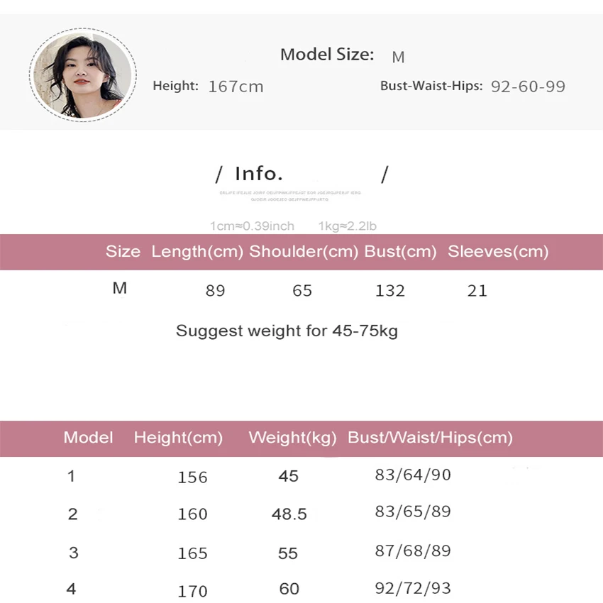603x603 pixels.
Task: Select the Length(cm) column header
Action: tap(197, 252)
